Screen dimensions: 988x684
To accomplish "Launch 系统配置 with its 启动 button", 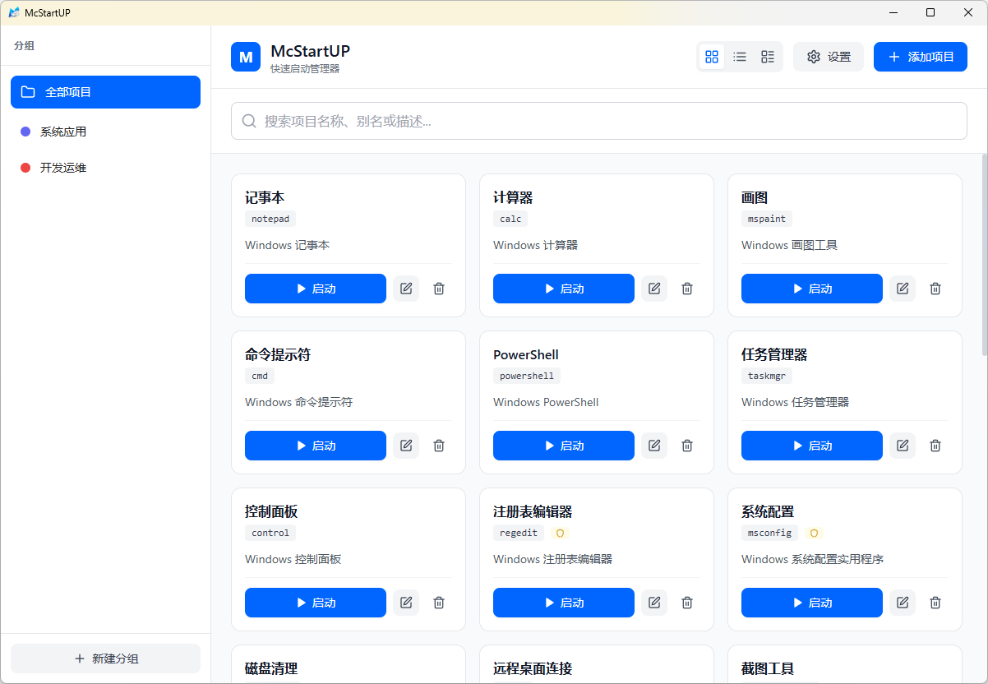I will click(x=812, y=603).
